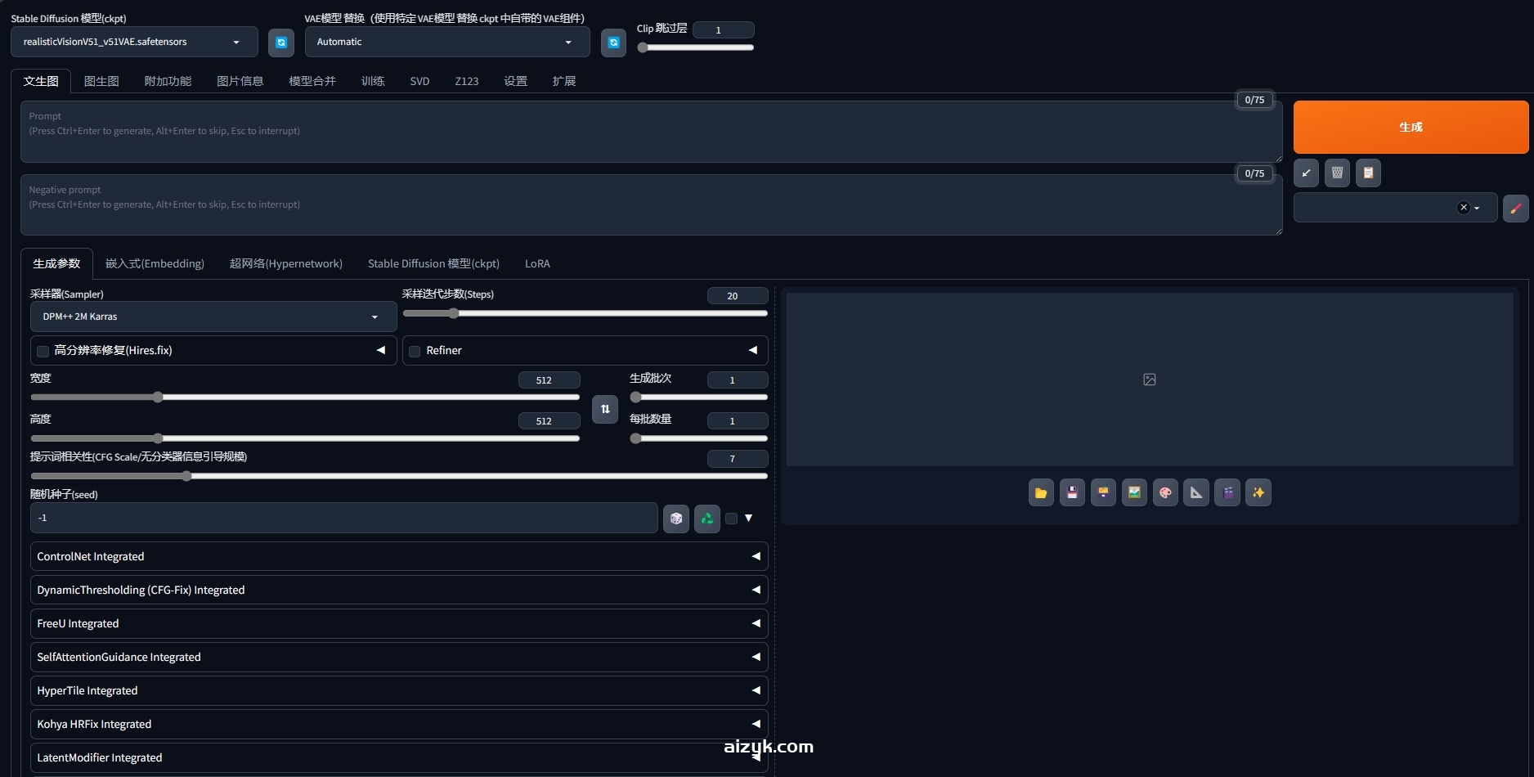Open the output folder icon
Viewport: 1534px width, 777px height.
coord(1040,493)
